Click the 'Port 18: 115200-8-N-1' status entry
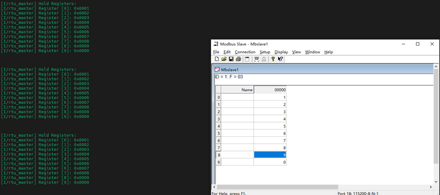This screenshot has width=440, height=195. [x=358, y=193]
